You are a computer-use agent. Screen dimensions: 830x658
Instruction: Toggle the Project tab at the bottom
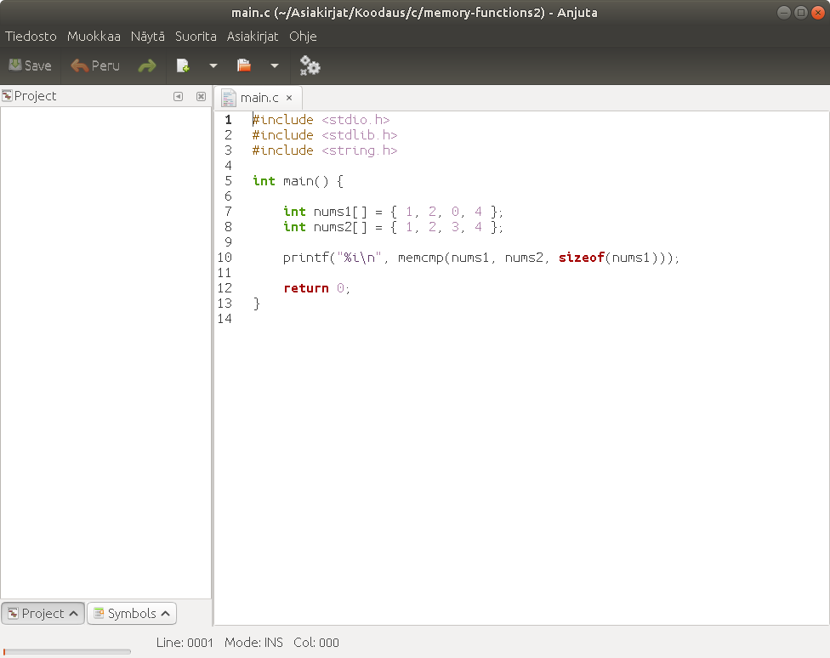[43, 613]
